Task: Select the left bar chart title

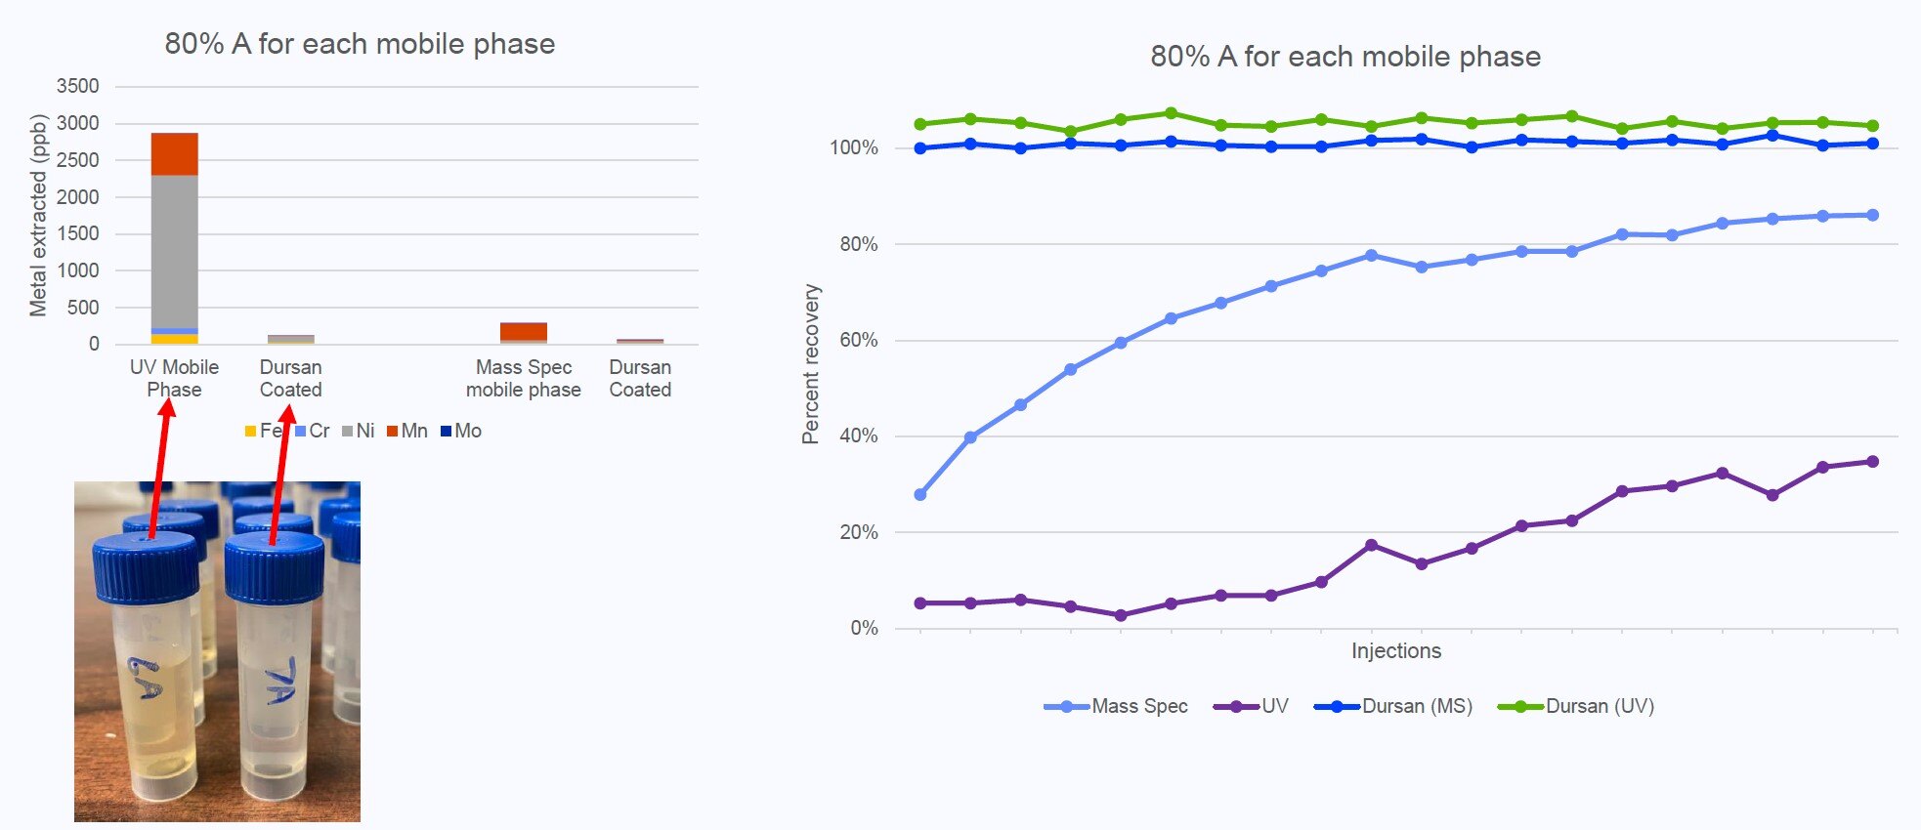Action: point(360,44)
